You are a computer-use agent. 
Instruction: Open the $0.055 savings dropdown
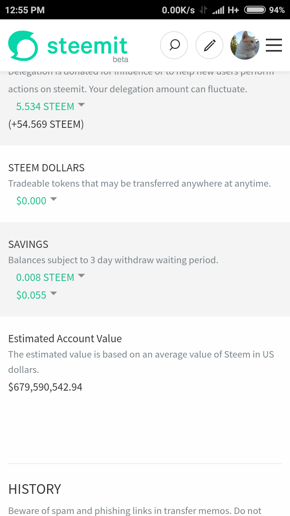click(x=36, y=295)
